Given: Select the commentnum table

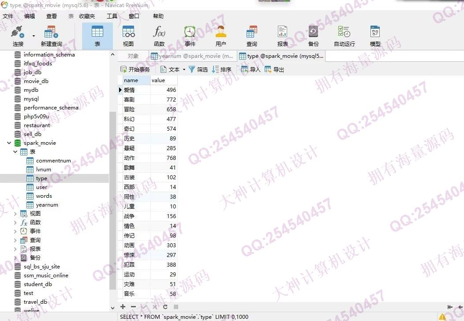Looking at the screenshot, I should 53,161.
